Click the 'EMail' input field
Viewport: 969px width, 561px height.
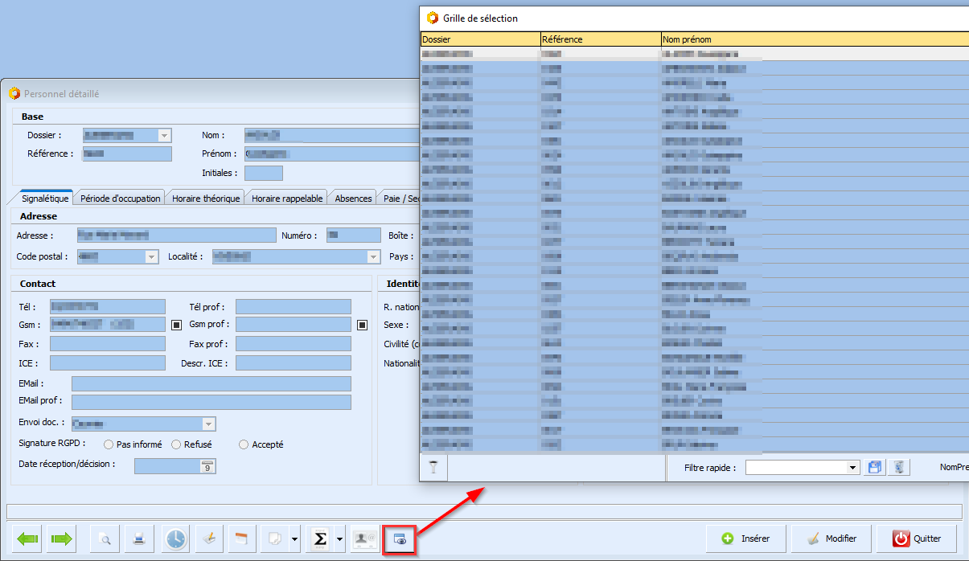coord(211,383)
